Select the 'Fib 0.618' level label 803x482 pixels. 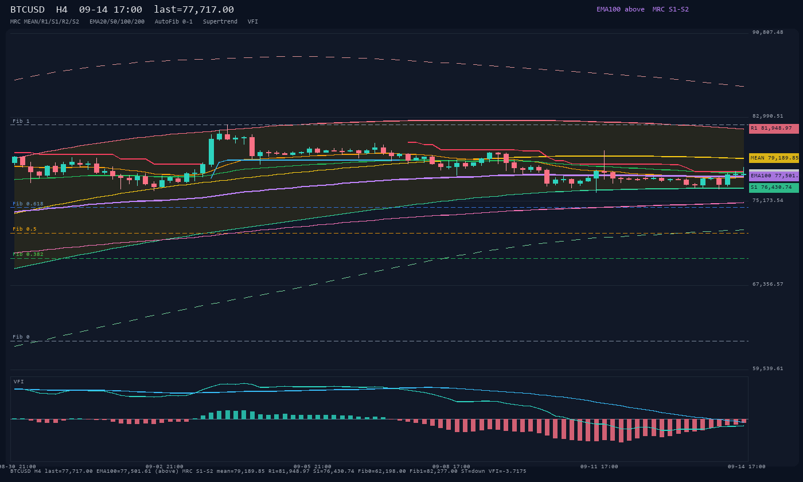click(28, 204)
